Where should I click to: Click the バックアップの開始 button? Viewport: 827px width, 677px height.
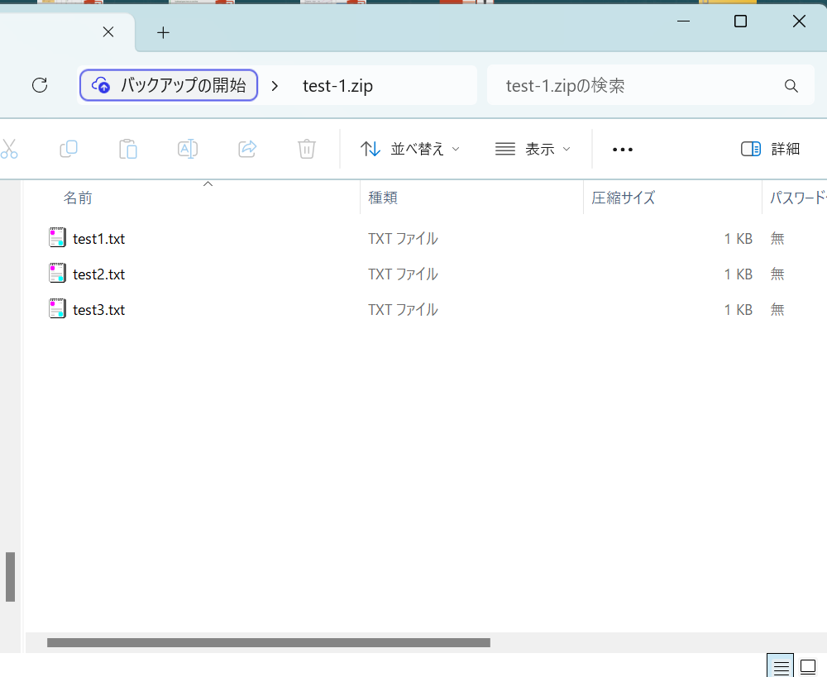pos(169,85)
